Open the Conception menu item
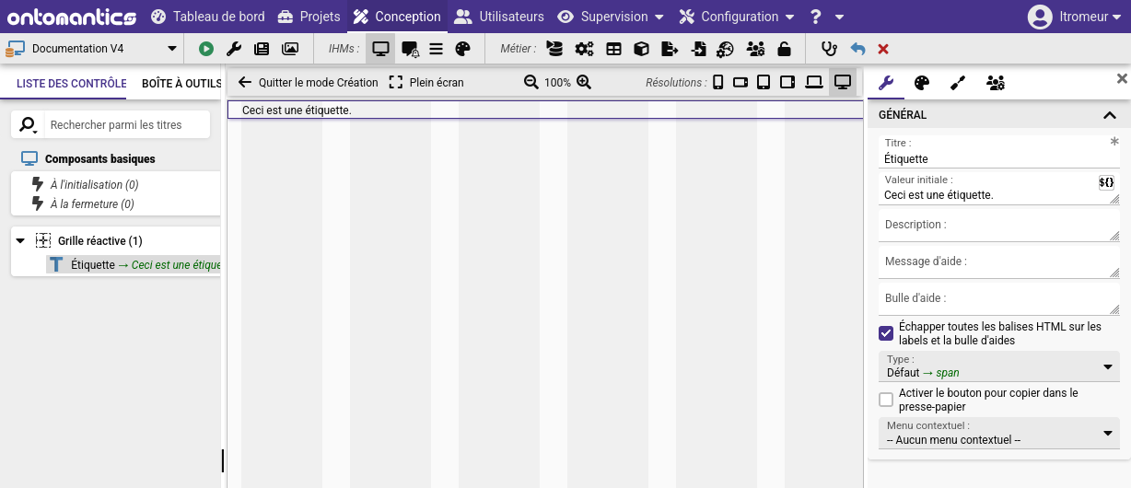Viewport: 1131px width, 488px height. [397, 17]
